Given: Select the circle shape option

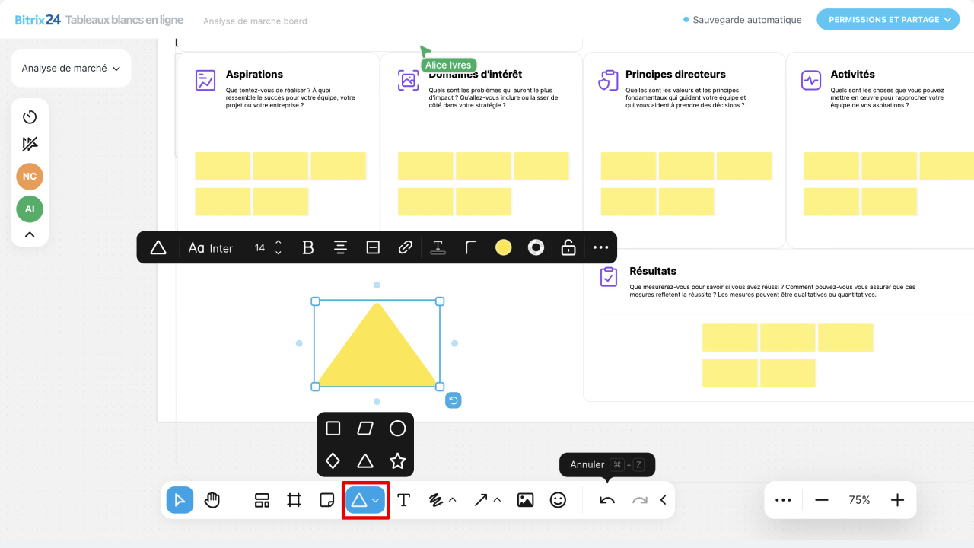Looking at the screenshot, I should click(397, 429).
